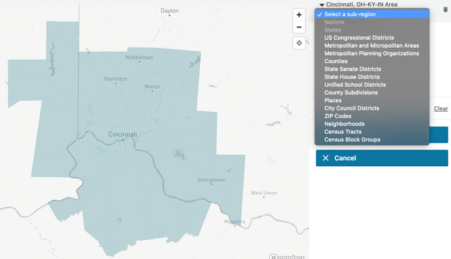Image resolution: width=451 pixels, height=259 pixels.
Task: Select Metropolitan Planning Organizations option
Action: pyautogui.click(x=372, y=53)
